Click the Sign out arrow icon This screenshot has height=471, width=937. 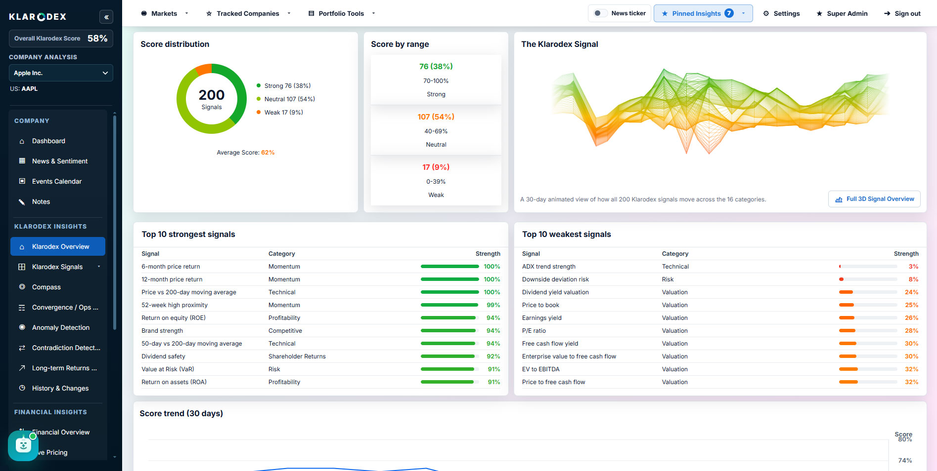(887, 13)
